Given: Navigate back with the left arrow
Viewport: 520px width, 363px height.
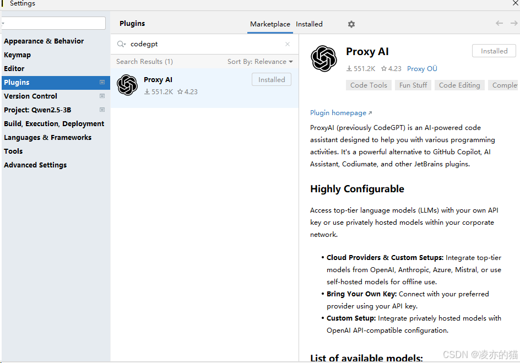Looking at the screenshot, I should pos(499,23).
